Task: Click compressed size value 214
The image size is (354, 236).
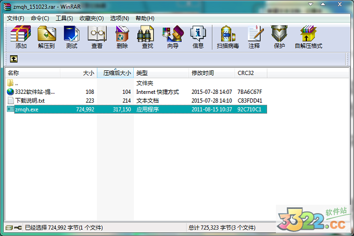Action: [x=127, y=101]
